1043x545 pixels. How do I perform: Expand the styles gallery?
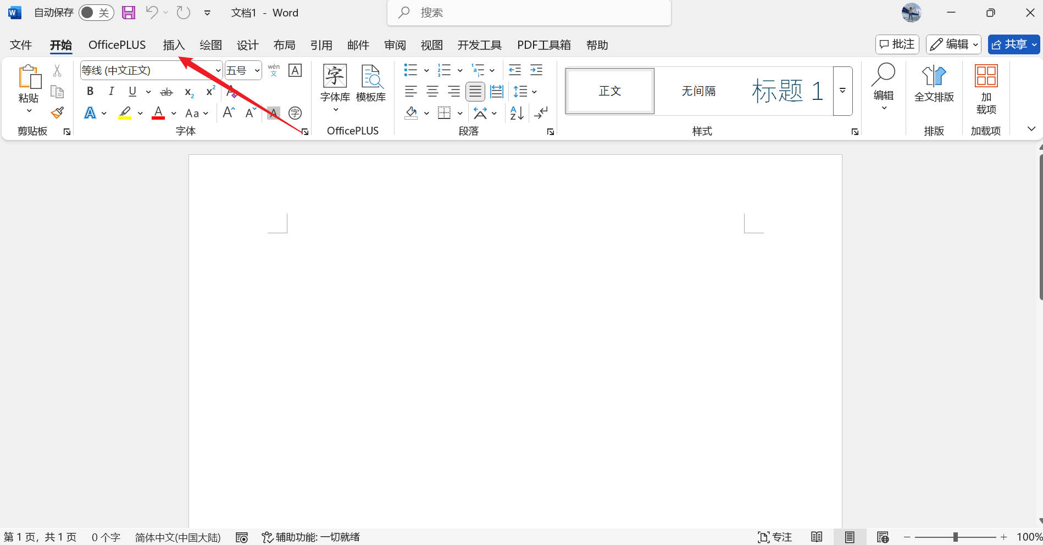pyautogui.click(x=842, y=91)
